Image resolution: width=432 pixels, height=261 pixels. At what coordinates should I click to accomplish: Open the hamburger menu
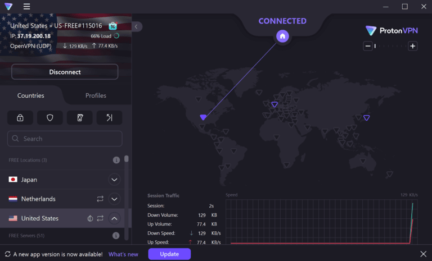[x=26, y=6]
